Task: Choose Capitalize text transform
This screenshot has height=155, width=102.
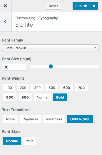Action: point(30,119)
